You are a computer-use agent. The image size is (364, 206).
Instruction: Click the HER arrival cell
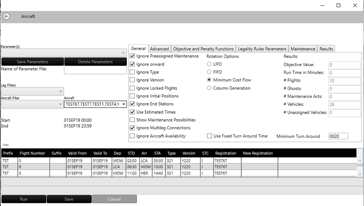point(146,173)
